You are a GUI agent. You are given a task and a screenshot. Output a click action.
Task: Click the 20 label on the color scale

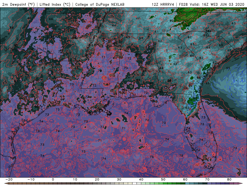tap(97, 179)
